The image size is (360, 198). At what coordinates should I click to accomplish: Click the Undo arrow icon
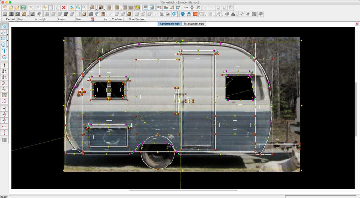(31, 7)
